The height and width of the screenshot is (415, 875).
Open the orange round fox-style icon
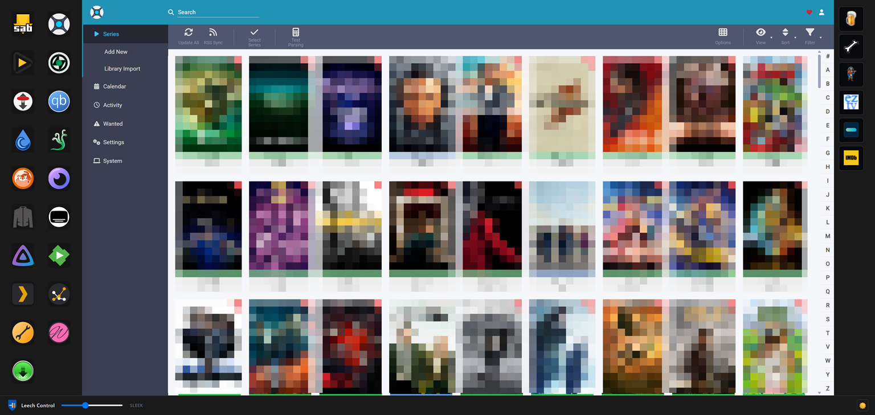click(23, 179)
